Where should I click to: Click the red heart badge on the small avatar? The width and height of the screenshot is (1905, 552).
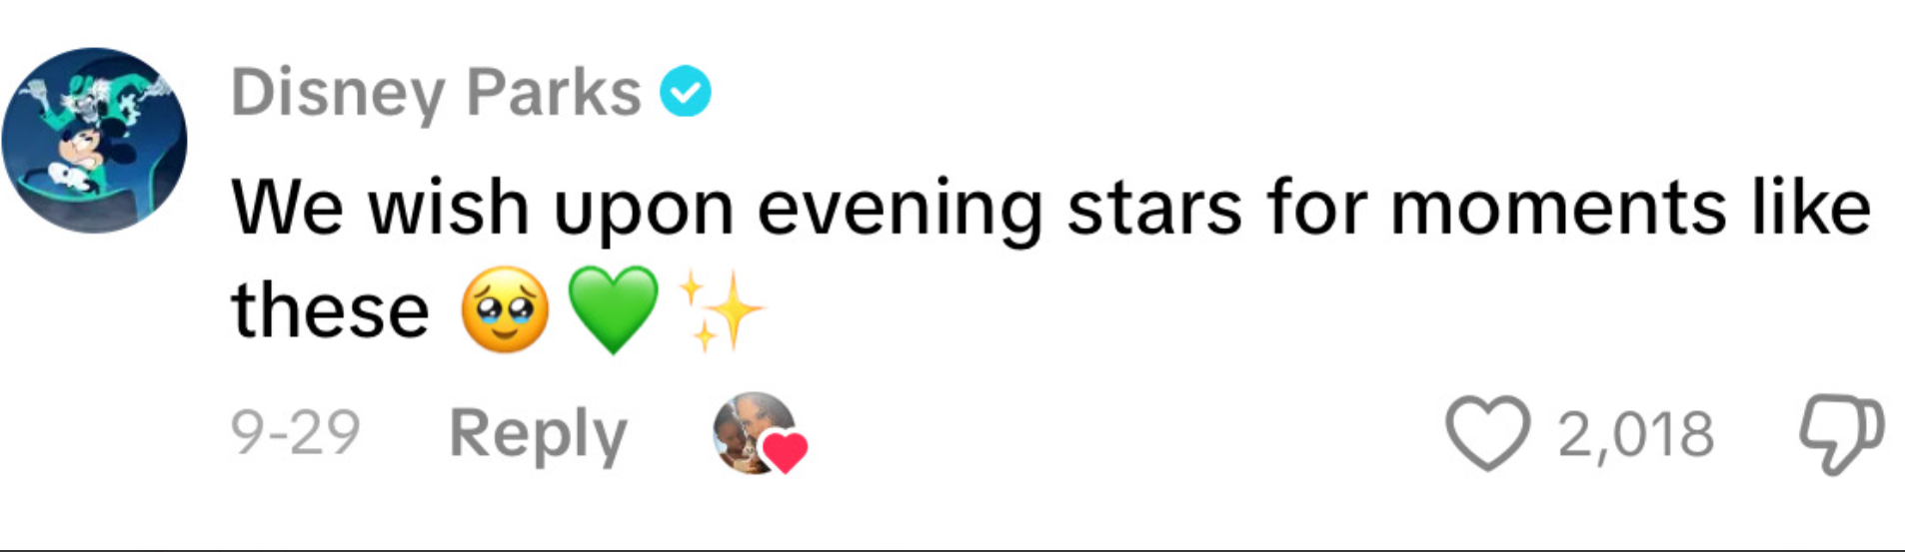[786, 452]
